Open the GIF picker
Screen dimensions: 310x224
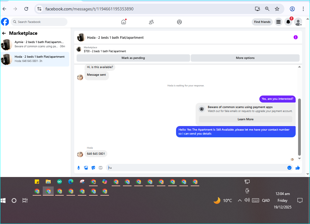click(101, 168)
